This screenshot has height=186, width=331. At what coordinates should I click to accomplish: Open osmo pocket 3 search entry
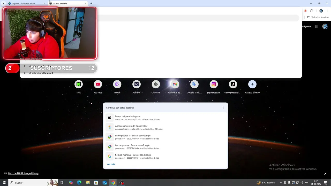(x=165, y=137)
